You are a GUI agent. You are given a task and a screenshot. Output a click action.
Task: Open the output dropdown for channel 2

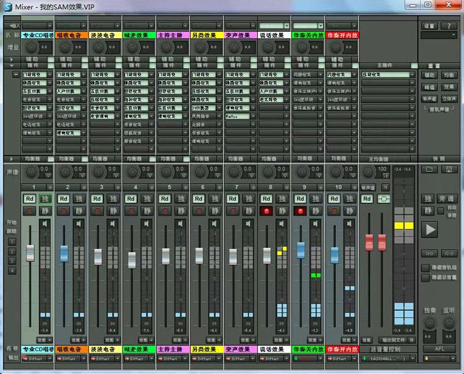(x=84, y=359)
